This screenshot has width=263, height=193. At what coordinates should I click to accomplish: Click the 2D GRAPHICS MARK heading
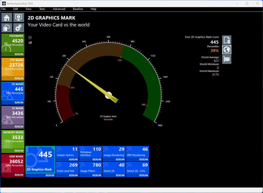coord(51,18)
